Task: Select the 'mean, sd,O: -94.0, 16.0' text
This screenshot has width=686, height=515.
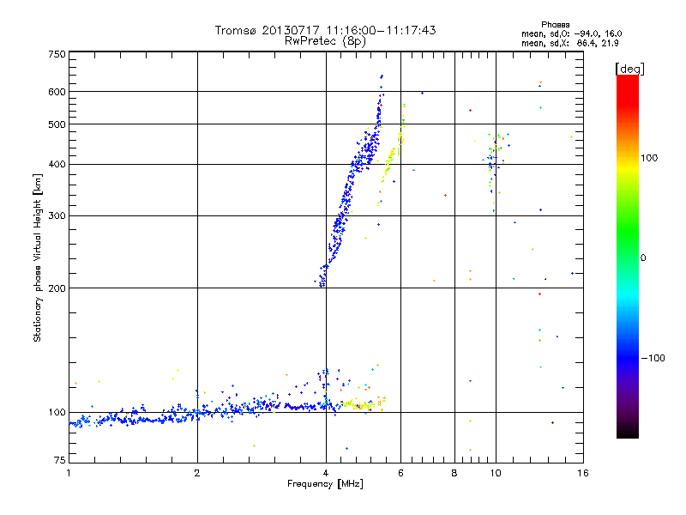Action: (x=571, y=33)
